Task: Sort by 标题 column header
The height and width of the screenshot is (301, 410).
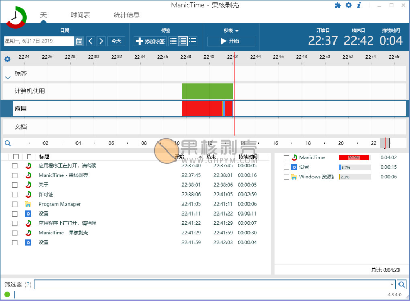Action: [44, 157]
